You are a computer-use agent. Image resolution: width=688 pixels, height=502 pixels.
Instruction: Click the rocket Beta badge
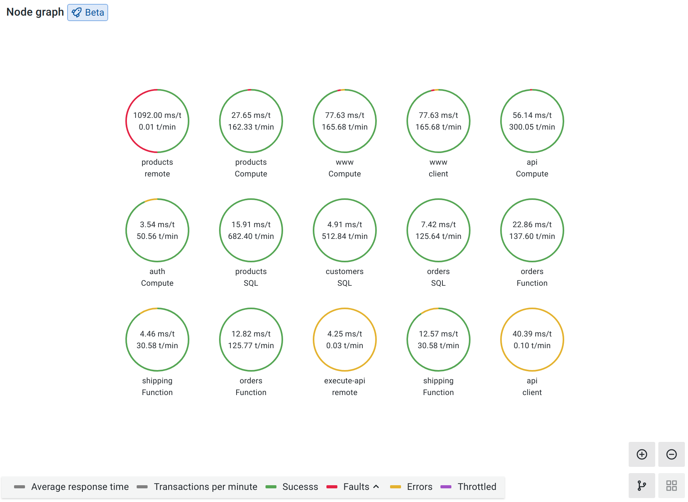[x=88, y=12]
